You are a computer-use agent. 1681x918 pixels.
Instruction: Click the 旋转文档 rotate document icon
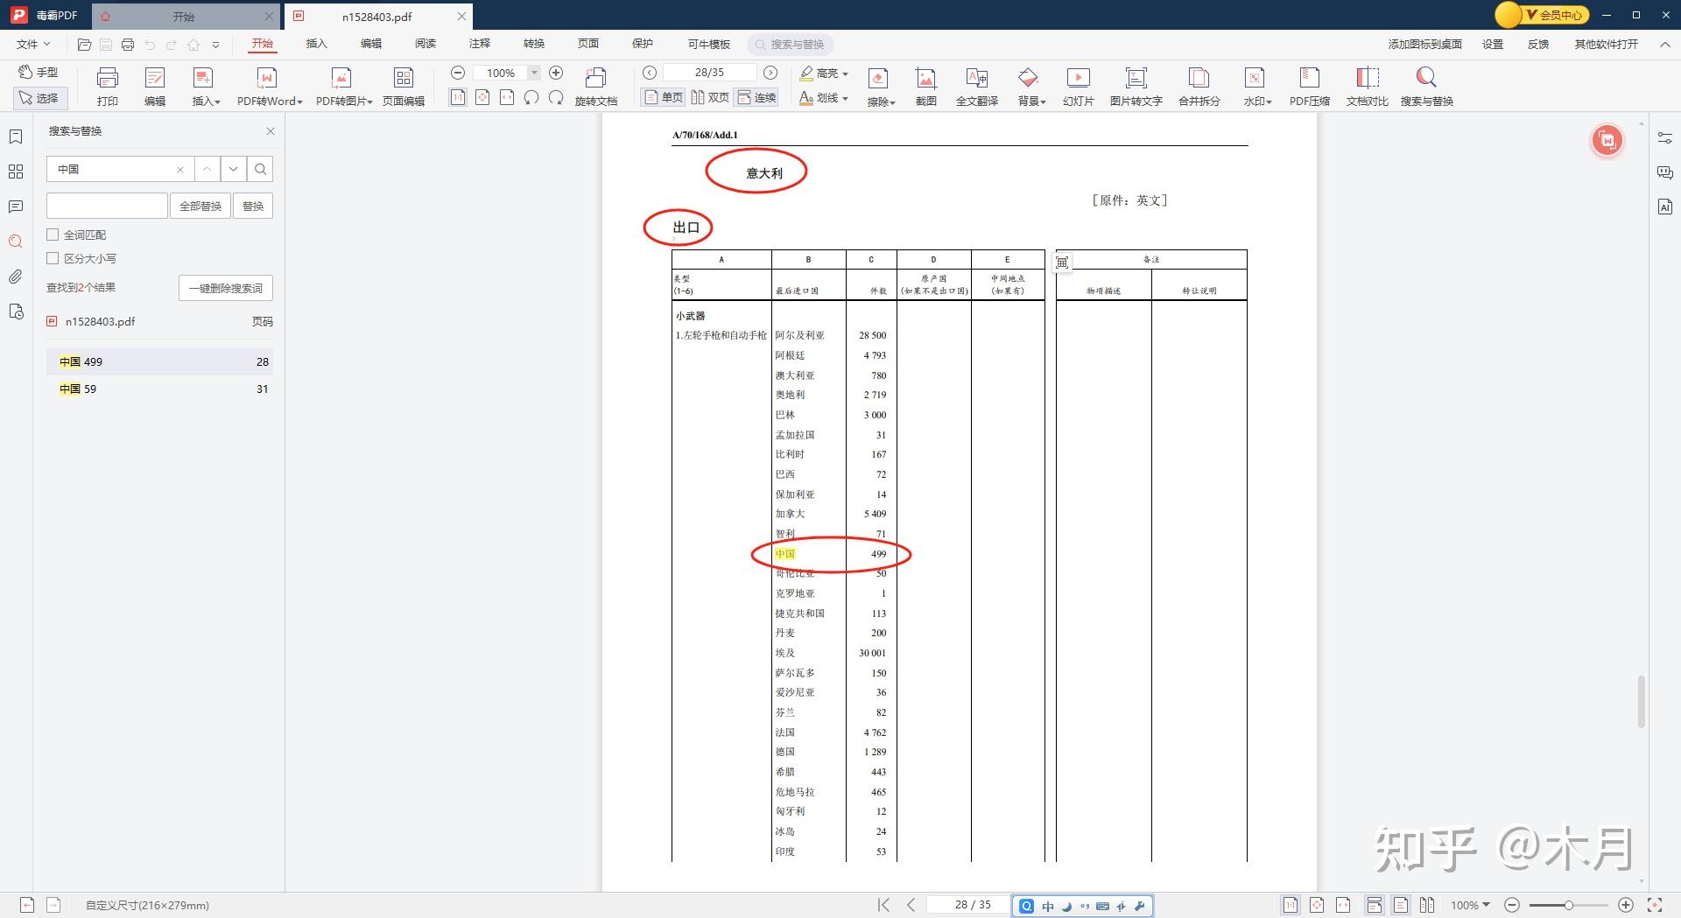596,86
